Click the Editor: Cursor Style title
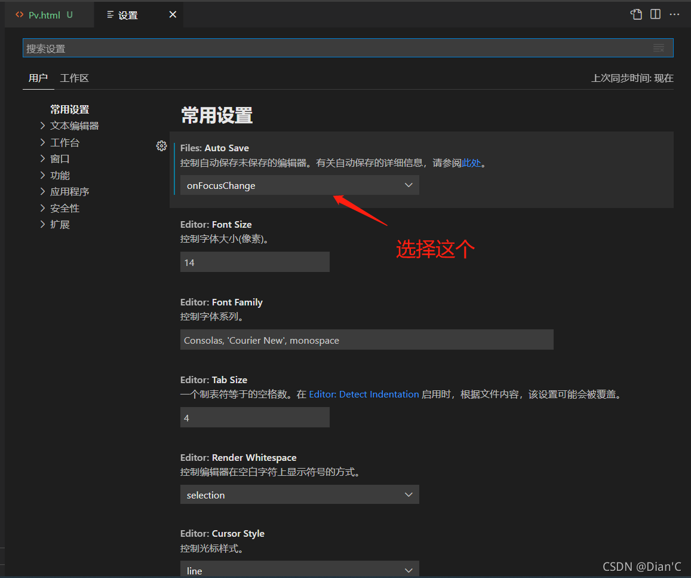 222,534
